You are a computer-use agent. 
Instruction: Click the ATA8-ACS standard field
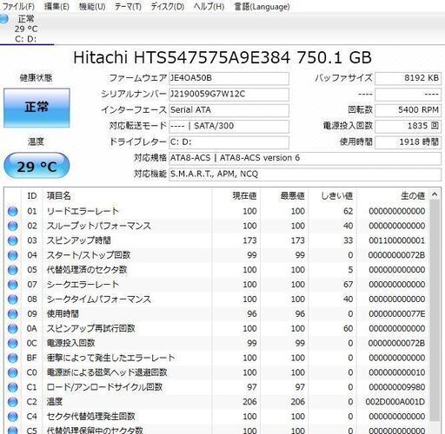pyautogui.click(x=305, y=158)
